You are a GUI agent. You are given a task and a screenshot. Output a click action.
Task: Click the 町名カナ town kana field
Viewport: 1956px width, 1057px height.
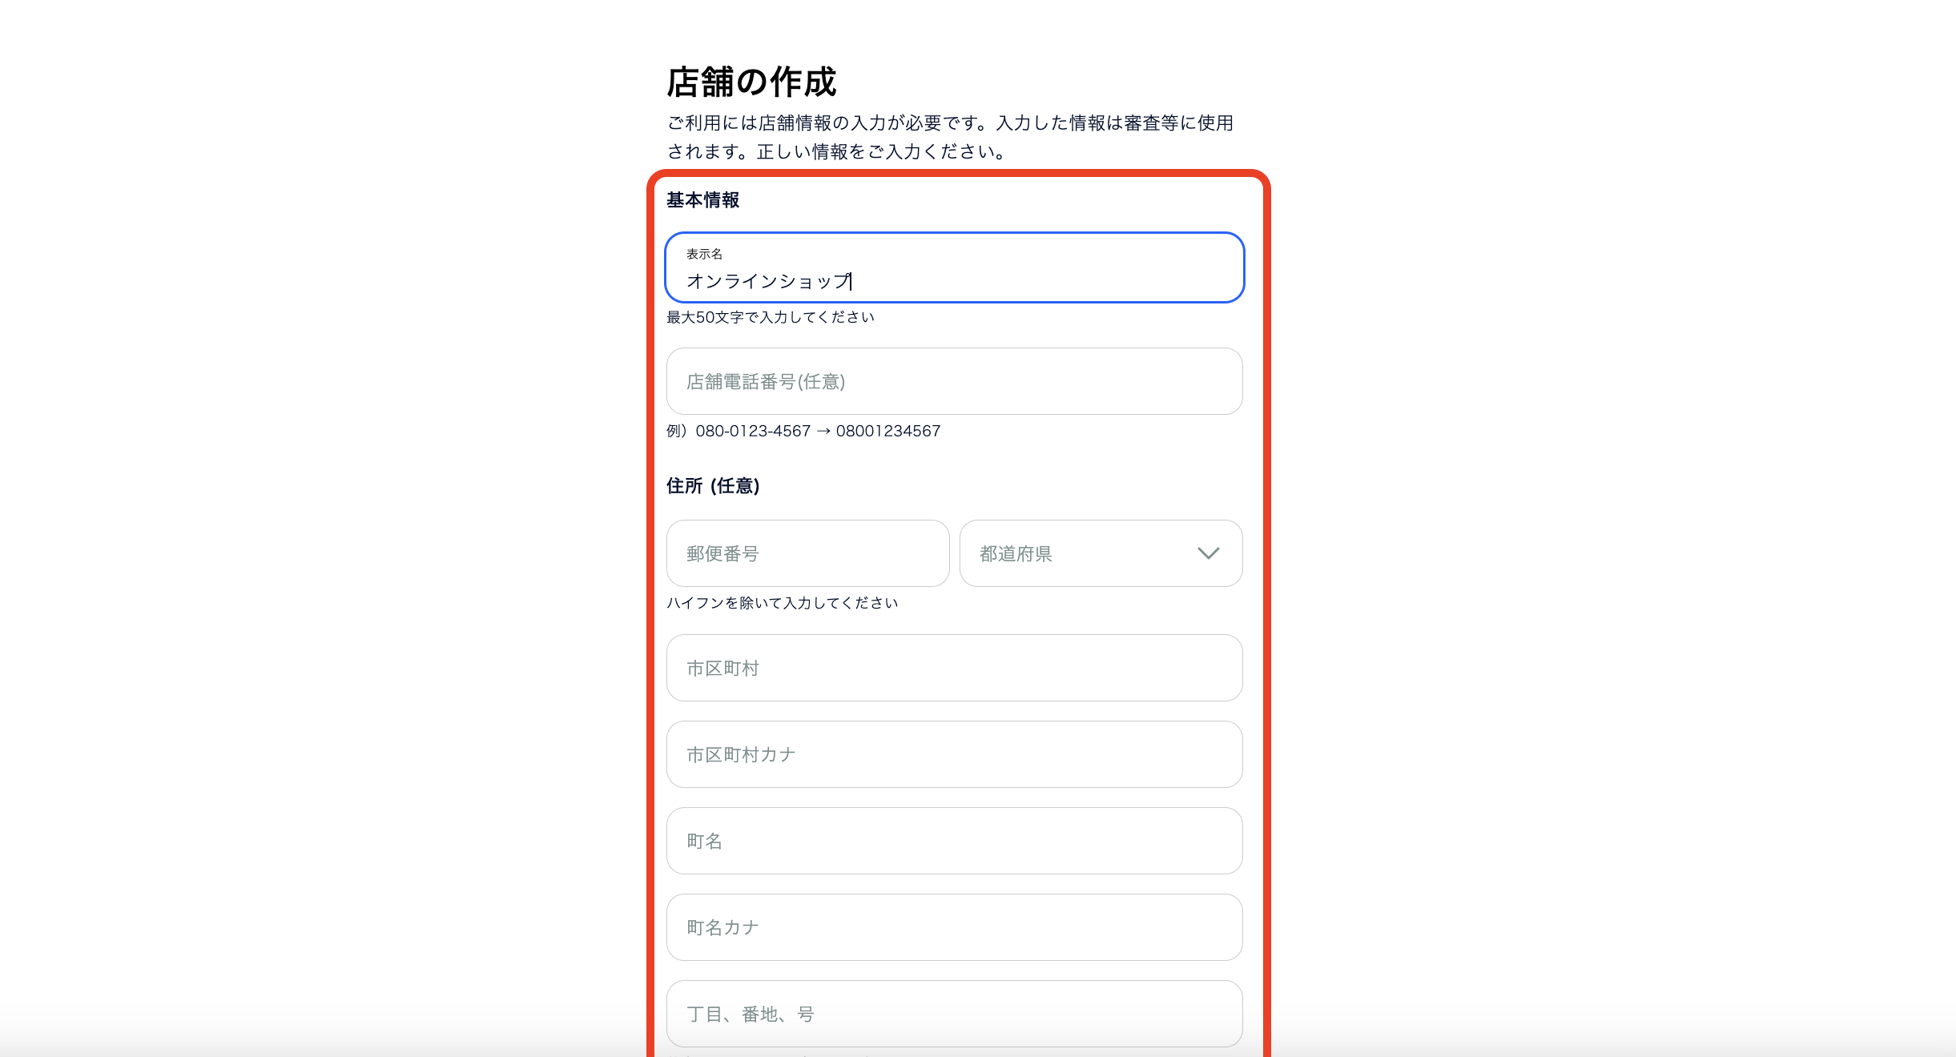pos(953,927)
